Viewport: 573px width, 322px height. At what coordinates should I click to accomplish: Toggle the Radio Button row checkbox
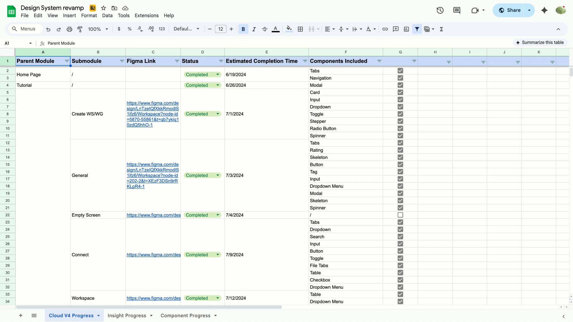click(400, 128)
